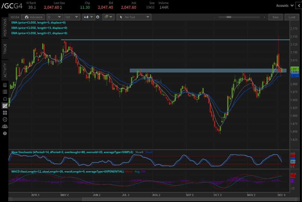
Task: Expand the 10Y time range dropdown
Action: [72, 17]
